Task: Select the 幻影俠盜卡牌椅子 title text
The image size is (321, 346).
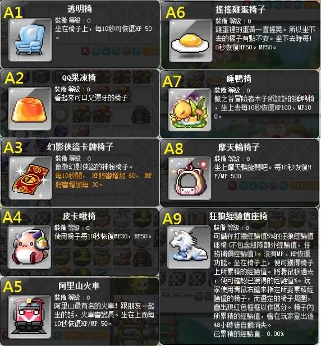Action: coord(80,146)
